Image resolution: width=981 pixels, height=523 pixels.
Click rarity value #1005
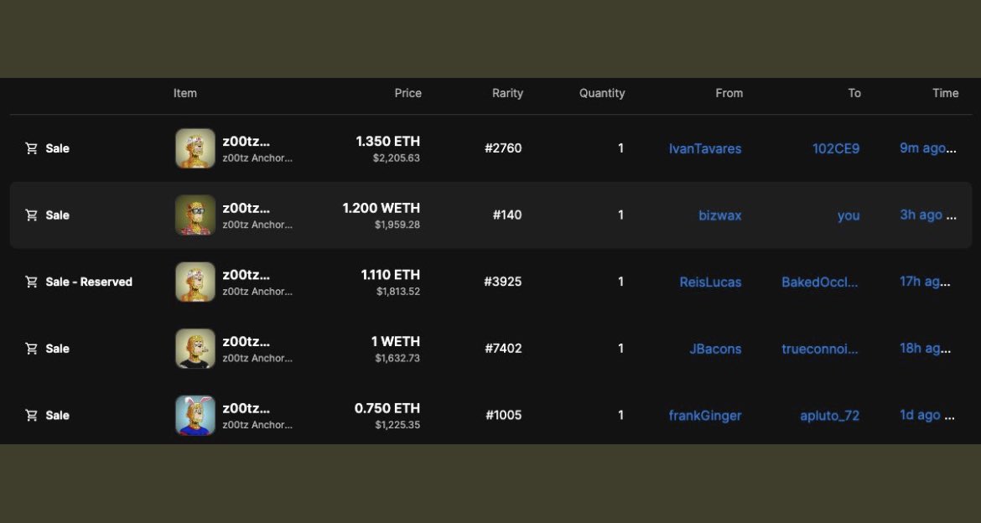click(504, 416)
